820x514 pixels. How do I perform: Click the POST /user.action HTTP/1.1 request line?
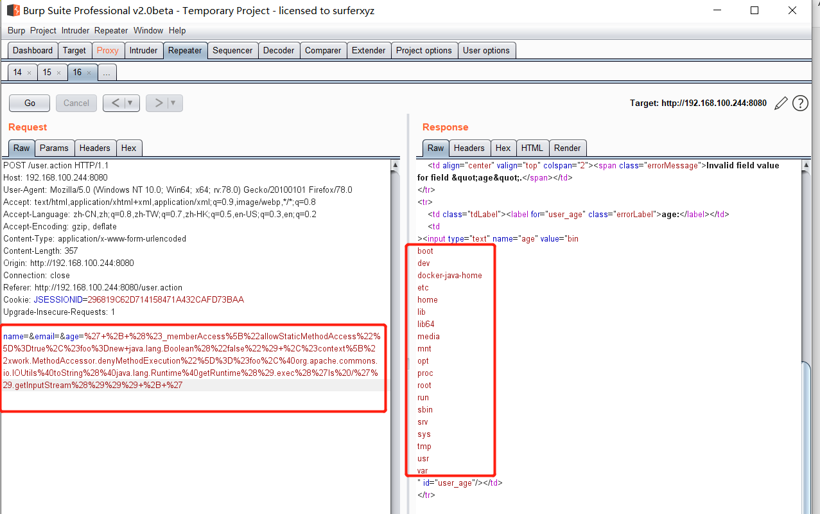click(x=56, y=165)
